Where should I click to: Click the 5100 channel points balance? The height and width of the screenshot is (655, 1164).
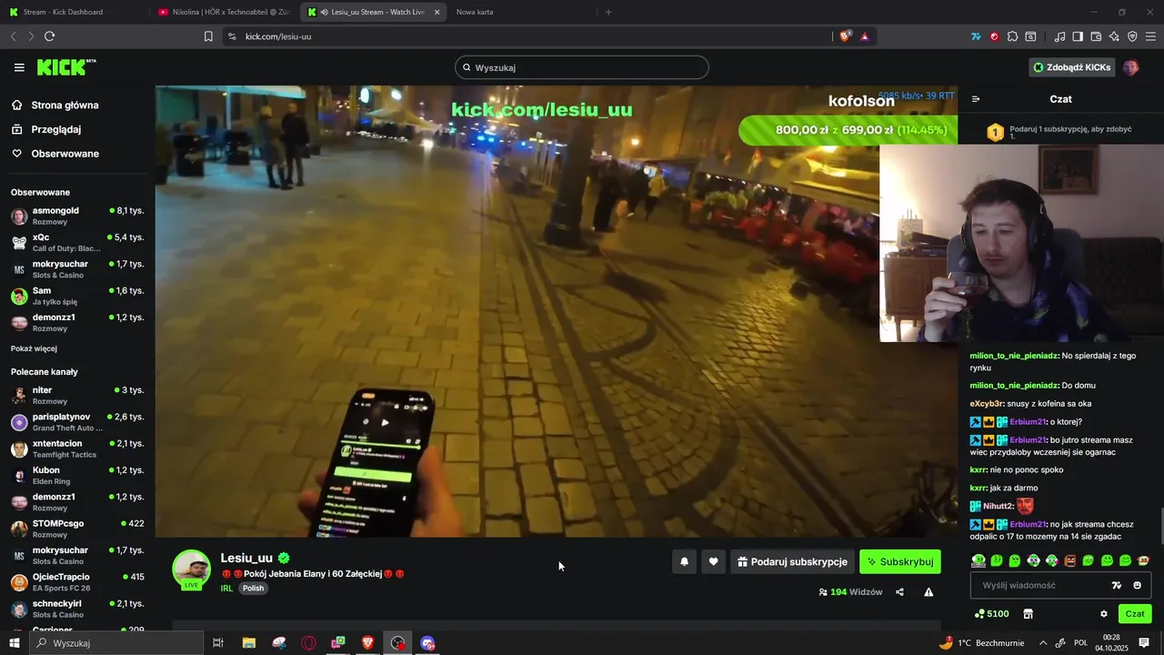[x=991, y=614]
